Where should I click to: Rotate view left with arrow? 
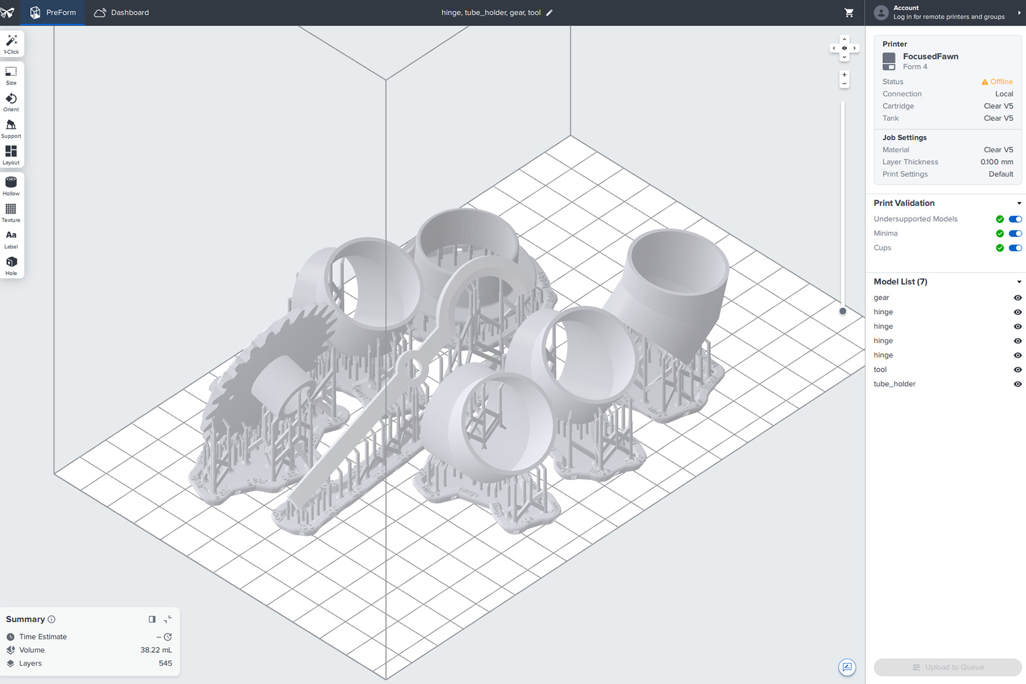pyautogui.click(x=834, y=48)
